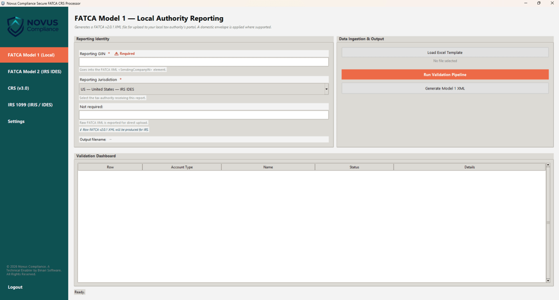Image resolution: width=559 pixels, height=300 pixels.
Task: Click the 'Output filename:' label
Action: [x=93, y=139]
